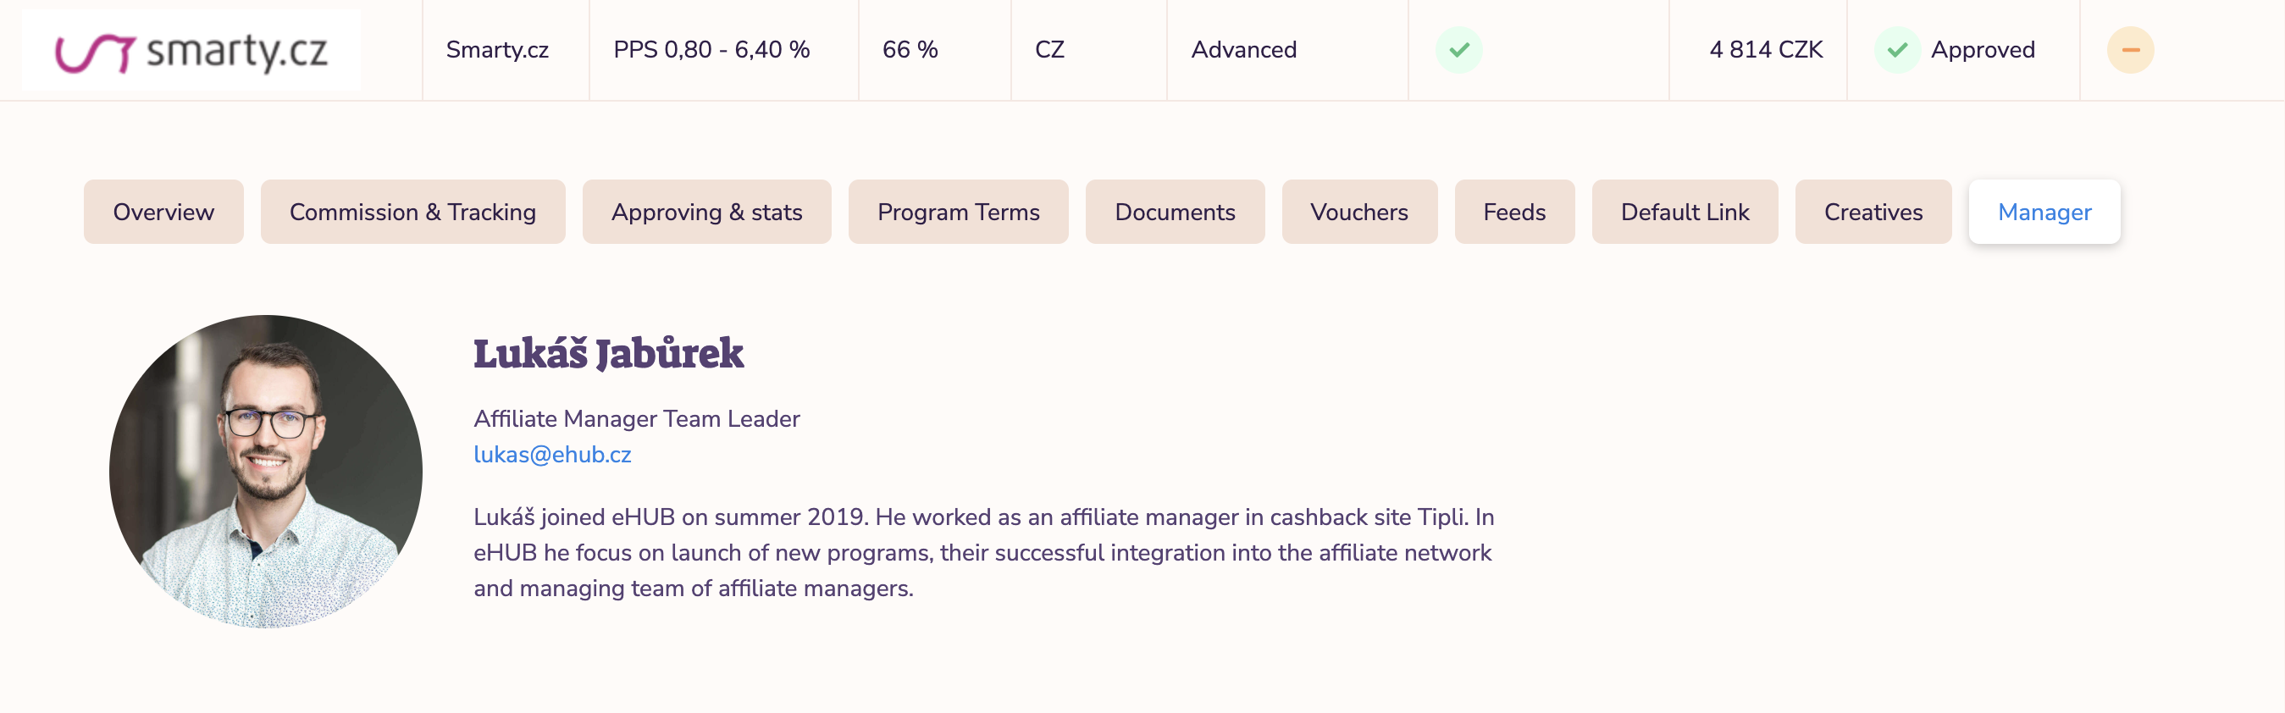Click the Approved green check icon
The width and height of the screenshot is (2285, 713).
1896,51
